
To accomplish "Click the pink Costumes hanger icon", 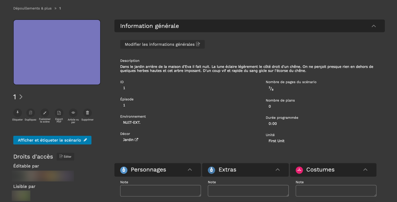I will click(299, 170).
